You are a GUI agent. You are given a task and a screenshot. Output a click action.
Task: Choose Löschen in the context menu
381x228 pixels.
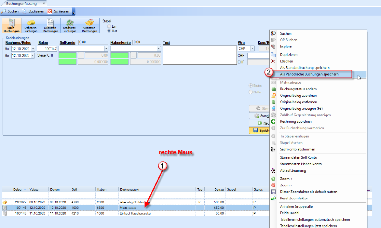tap(286, 61)
